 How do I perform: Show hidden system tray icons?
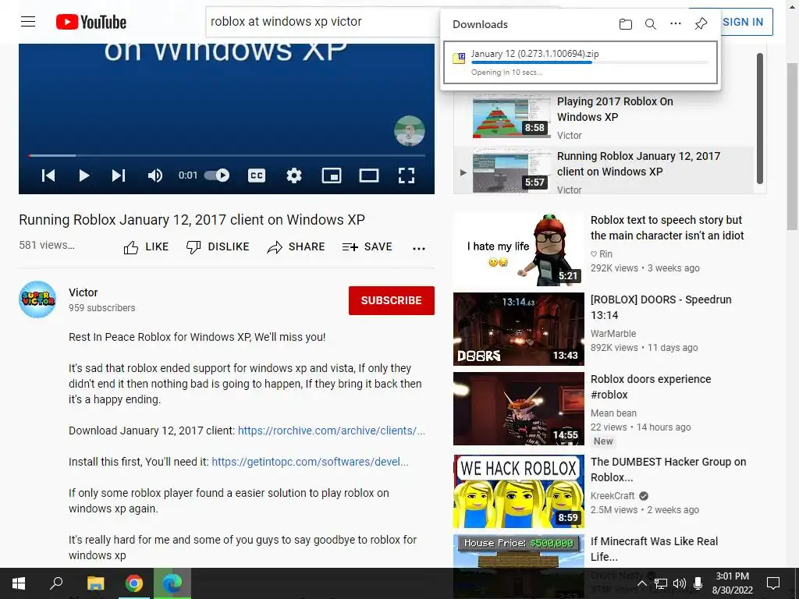(642, 583)
